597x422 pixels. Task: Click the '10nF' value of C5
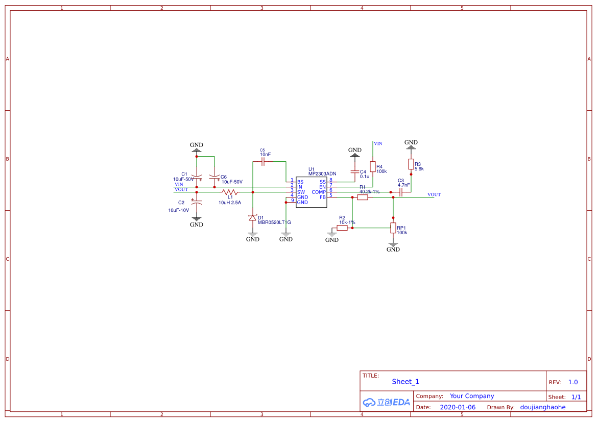tap(266, 155)
